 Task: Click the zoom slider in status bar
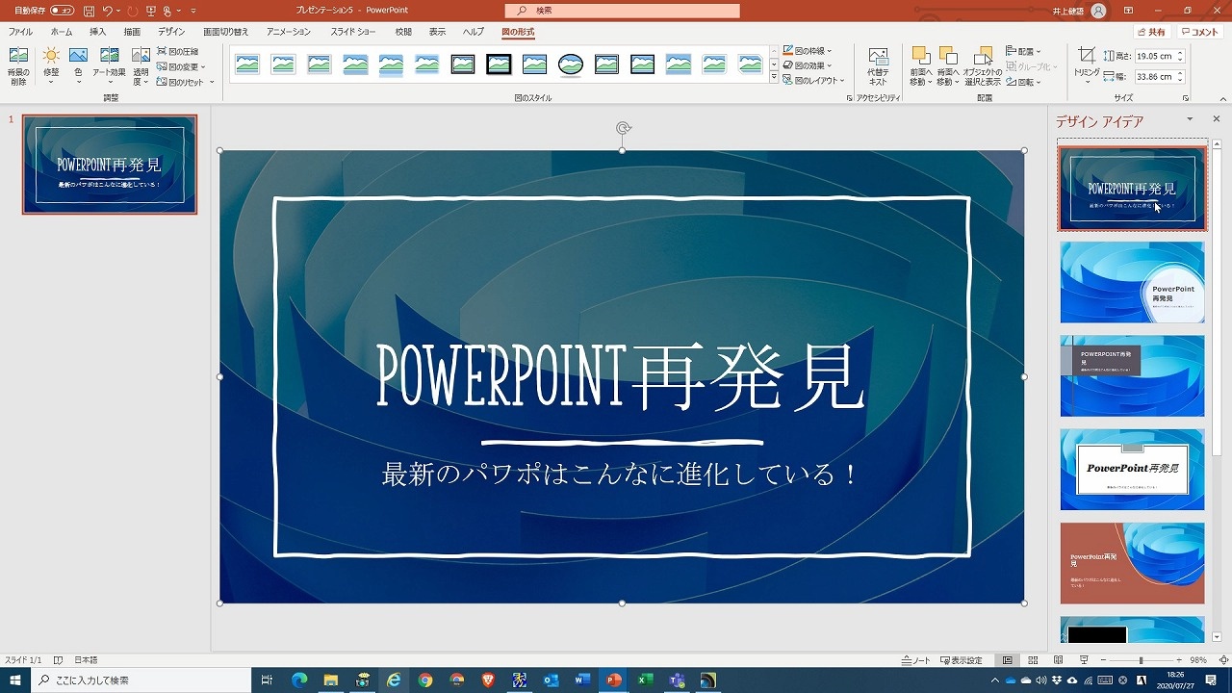point(1142,660)
